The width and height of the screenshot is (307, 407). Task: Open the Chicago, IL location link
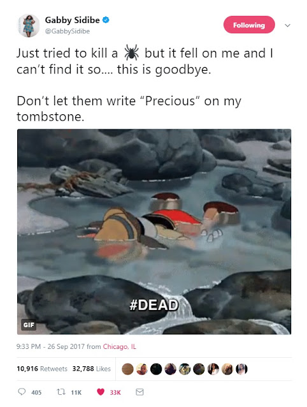[120, 346]
